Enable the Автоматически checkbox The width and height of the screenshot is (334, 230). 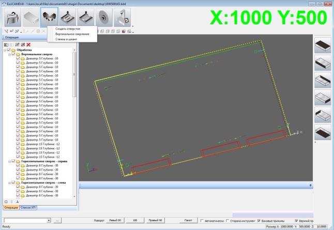[x=202, y=221]
